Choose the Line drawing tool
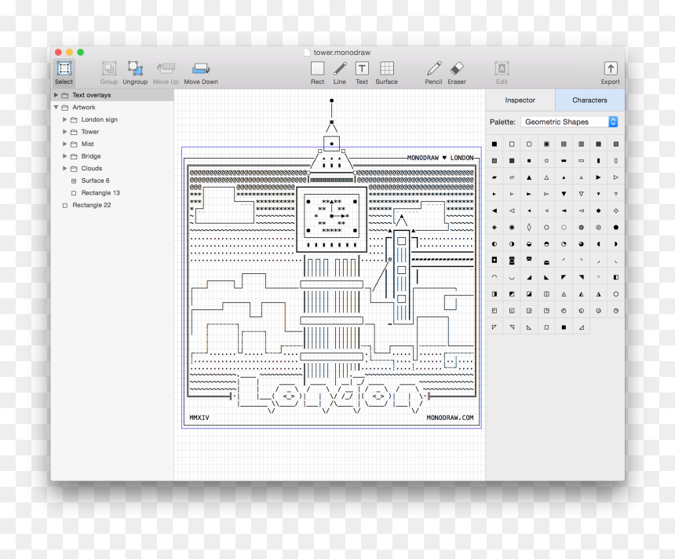Viewport: 675px width, 559px height. pos(340,73)
